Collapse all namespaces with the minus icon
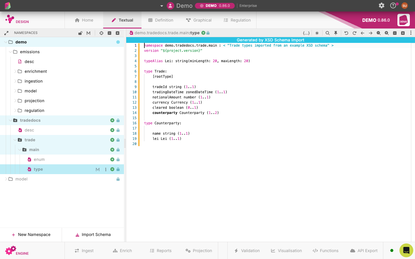The height and width of the screenshot is (259, 415). pos(110,33)
